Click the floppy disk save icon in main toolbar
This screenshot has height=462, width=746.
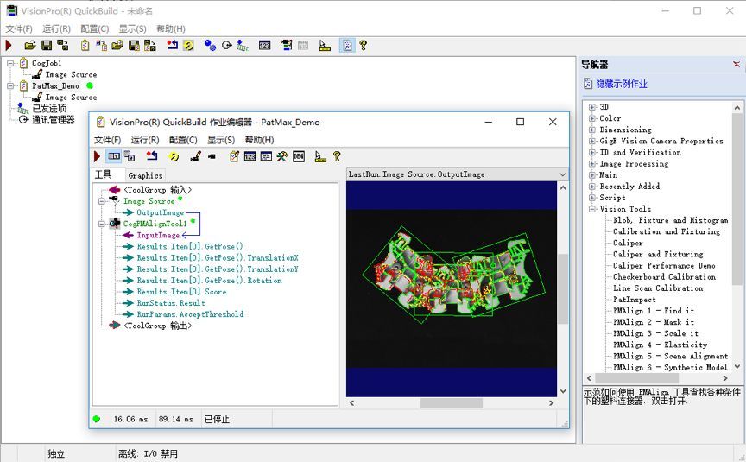pos(47,45)
